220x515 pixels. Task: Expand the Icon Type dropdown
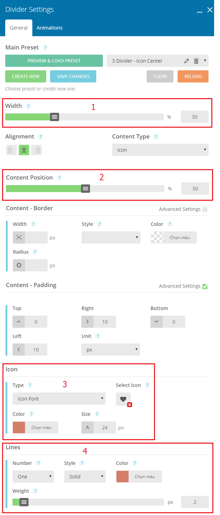click(x=59, y=399)
